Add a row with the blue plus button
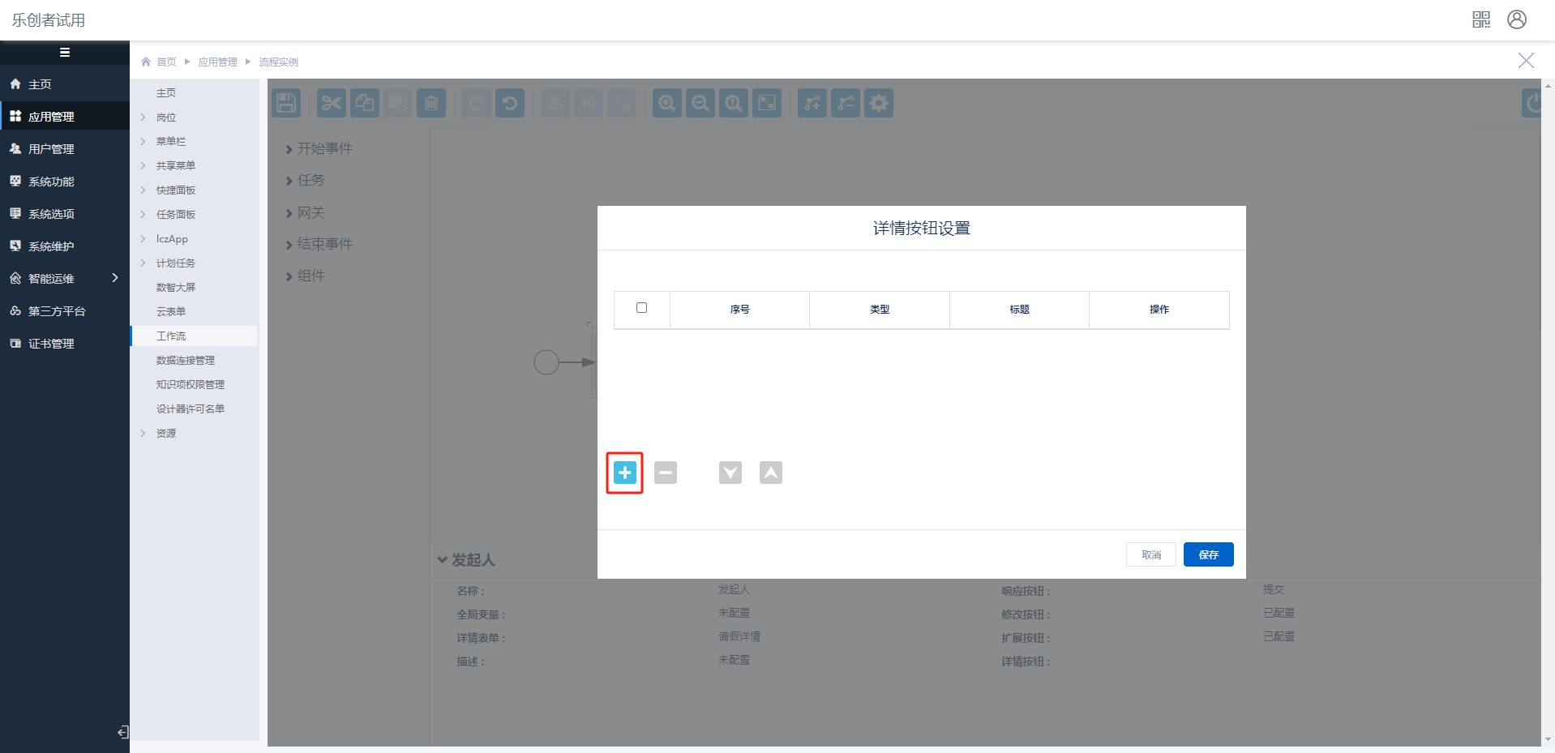The image size is (1555, 753). pos(625,473)
